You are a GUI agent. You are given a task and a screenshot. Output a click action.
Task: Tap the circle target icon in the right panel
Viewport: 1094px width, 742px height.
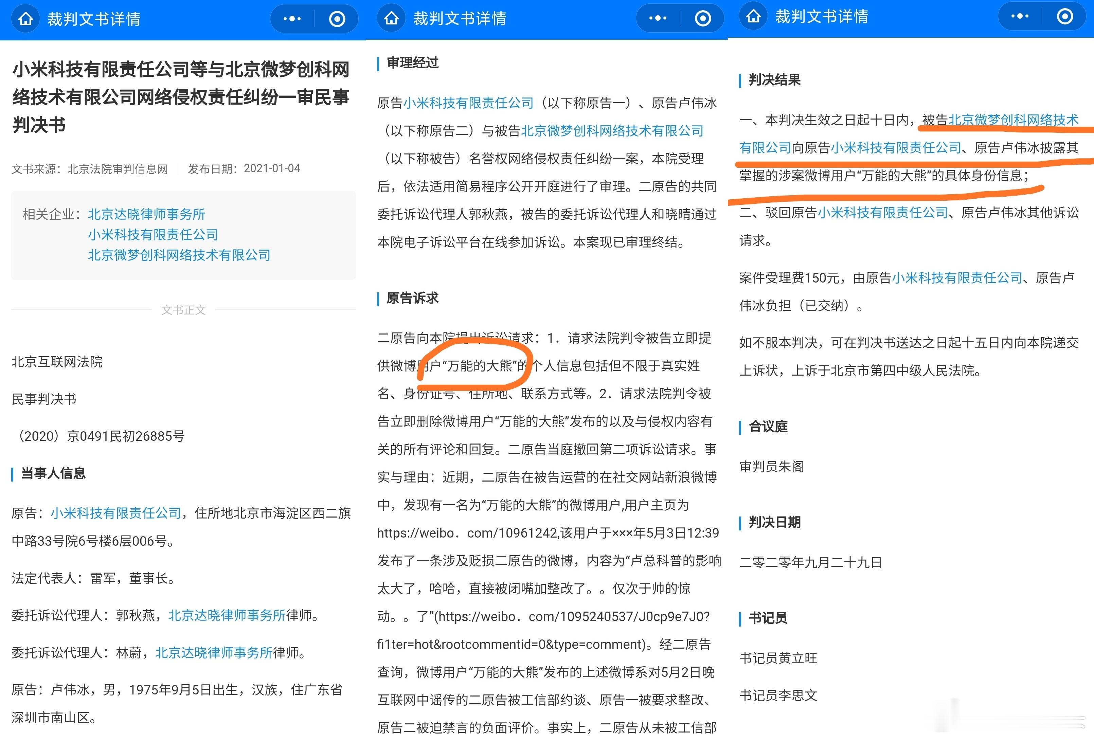[1065, 16]
